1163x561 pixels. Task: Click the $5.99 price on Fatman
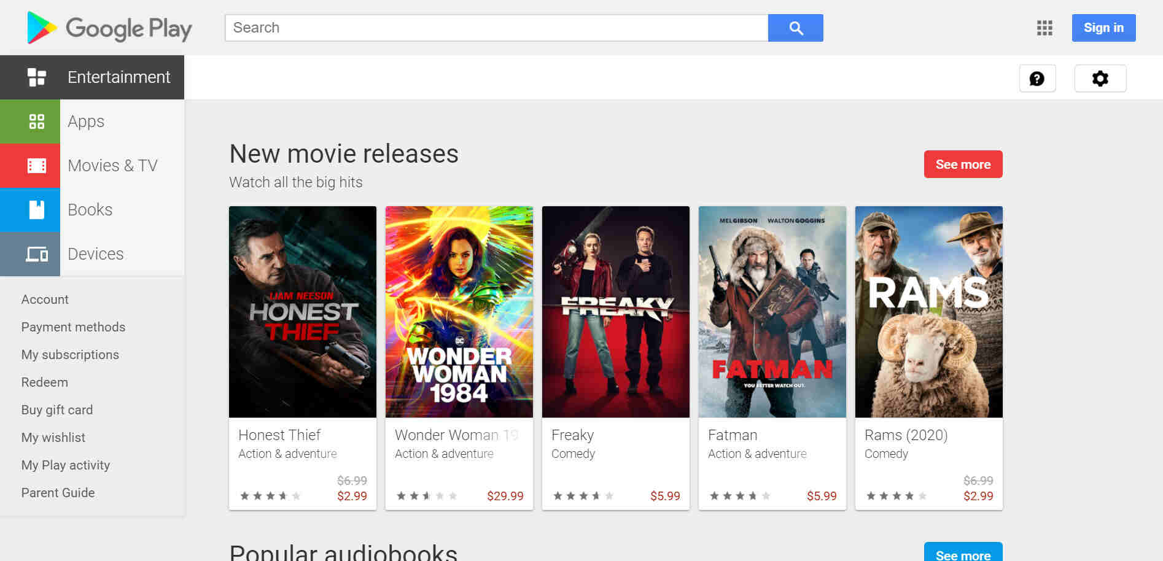822,496
